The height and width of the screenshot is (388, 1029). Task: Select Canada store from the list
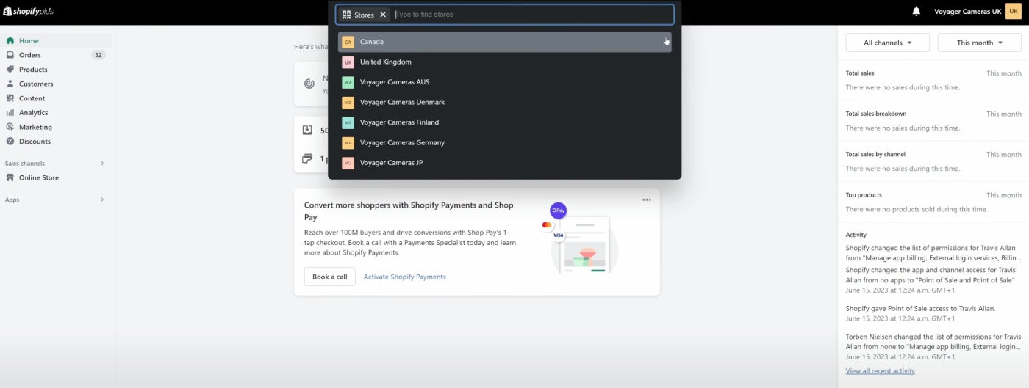point(504,42)
